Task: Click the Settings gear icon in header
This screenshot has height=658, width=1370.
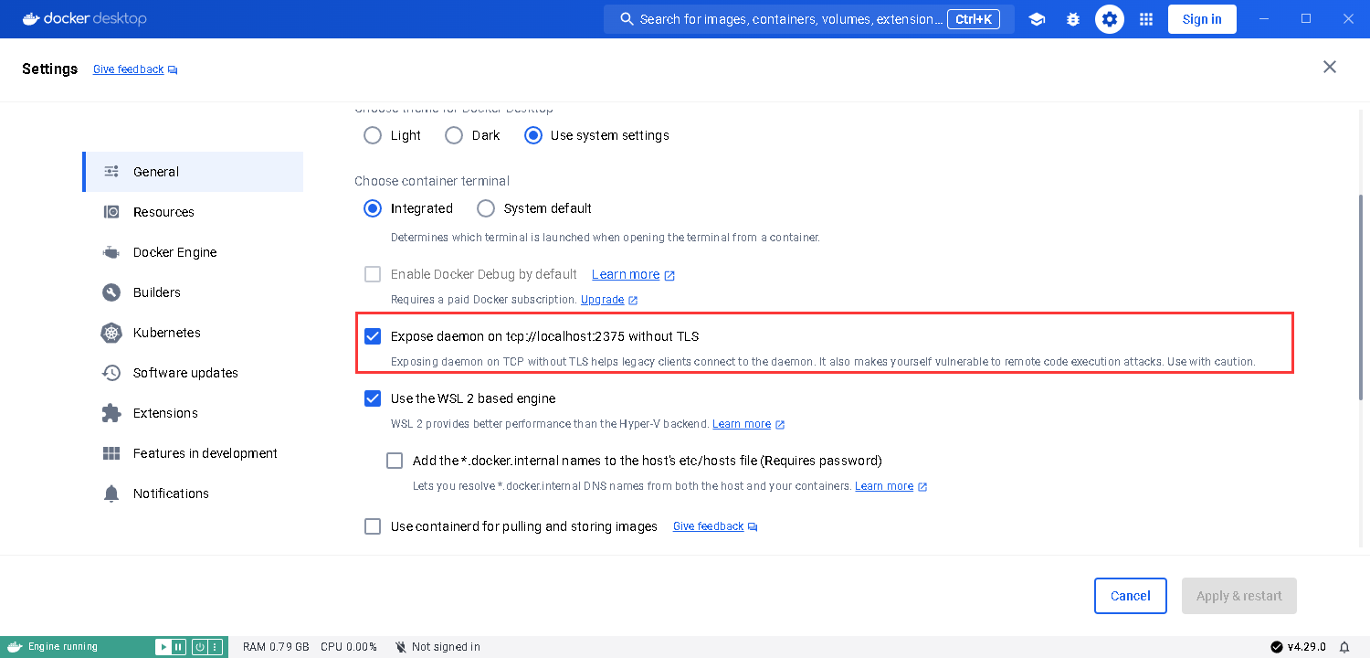Action: [1110, 19]
